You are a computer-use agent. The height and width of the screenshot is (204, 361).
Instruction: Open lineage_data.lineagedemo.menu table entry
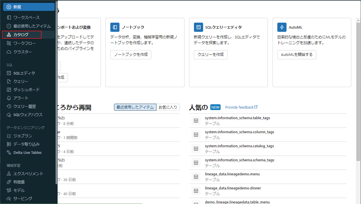click(232, 174)
